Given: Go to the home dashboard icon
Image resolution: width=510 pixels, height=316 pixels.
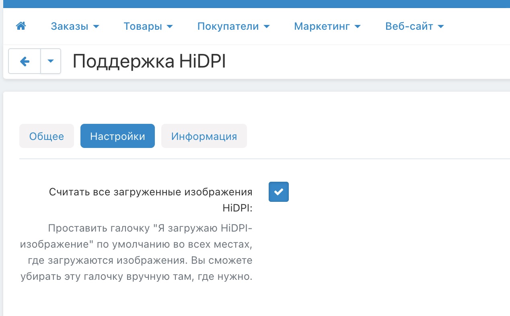Looking at the screenshot, I should (21, 26).
